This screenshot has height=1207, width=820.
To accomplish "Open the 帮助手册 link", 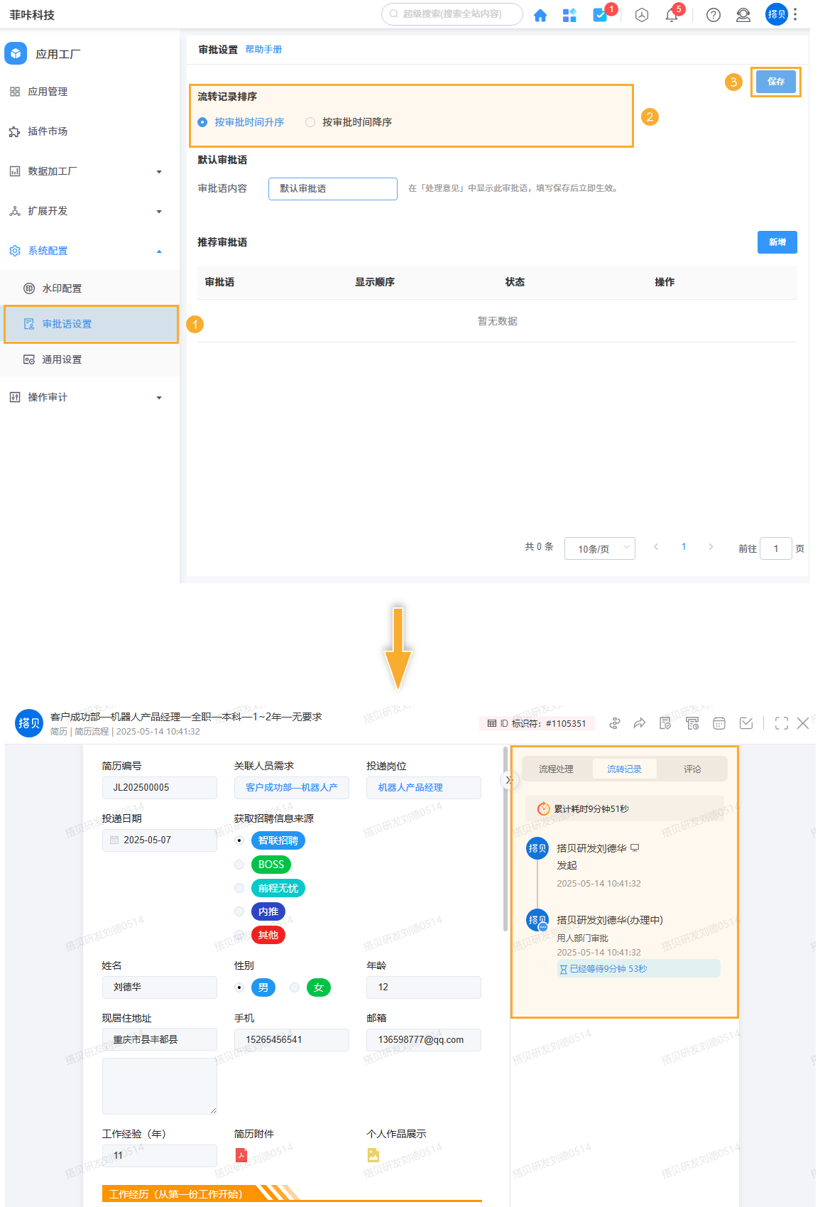I will pyautogui.click(x=263, y=49).
